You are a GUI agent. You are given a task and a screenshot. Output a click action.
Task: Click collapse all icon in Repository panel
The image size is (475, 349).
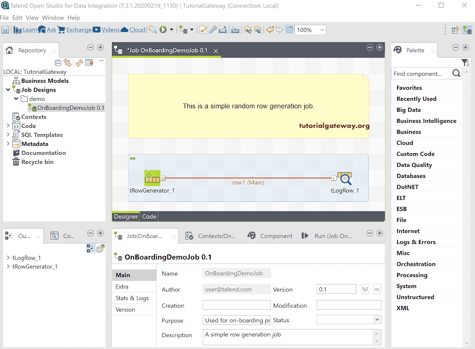click(x=58, y=63)
